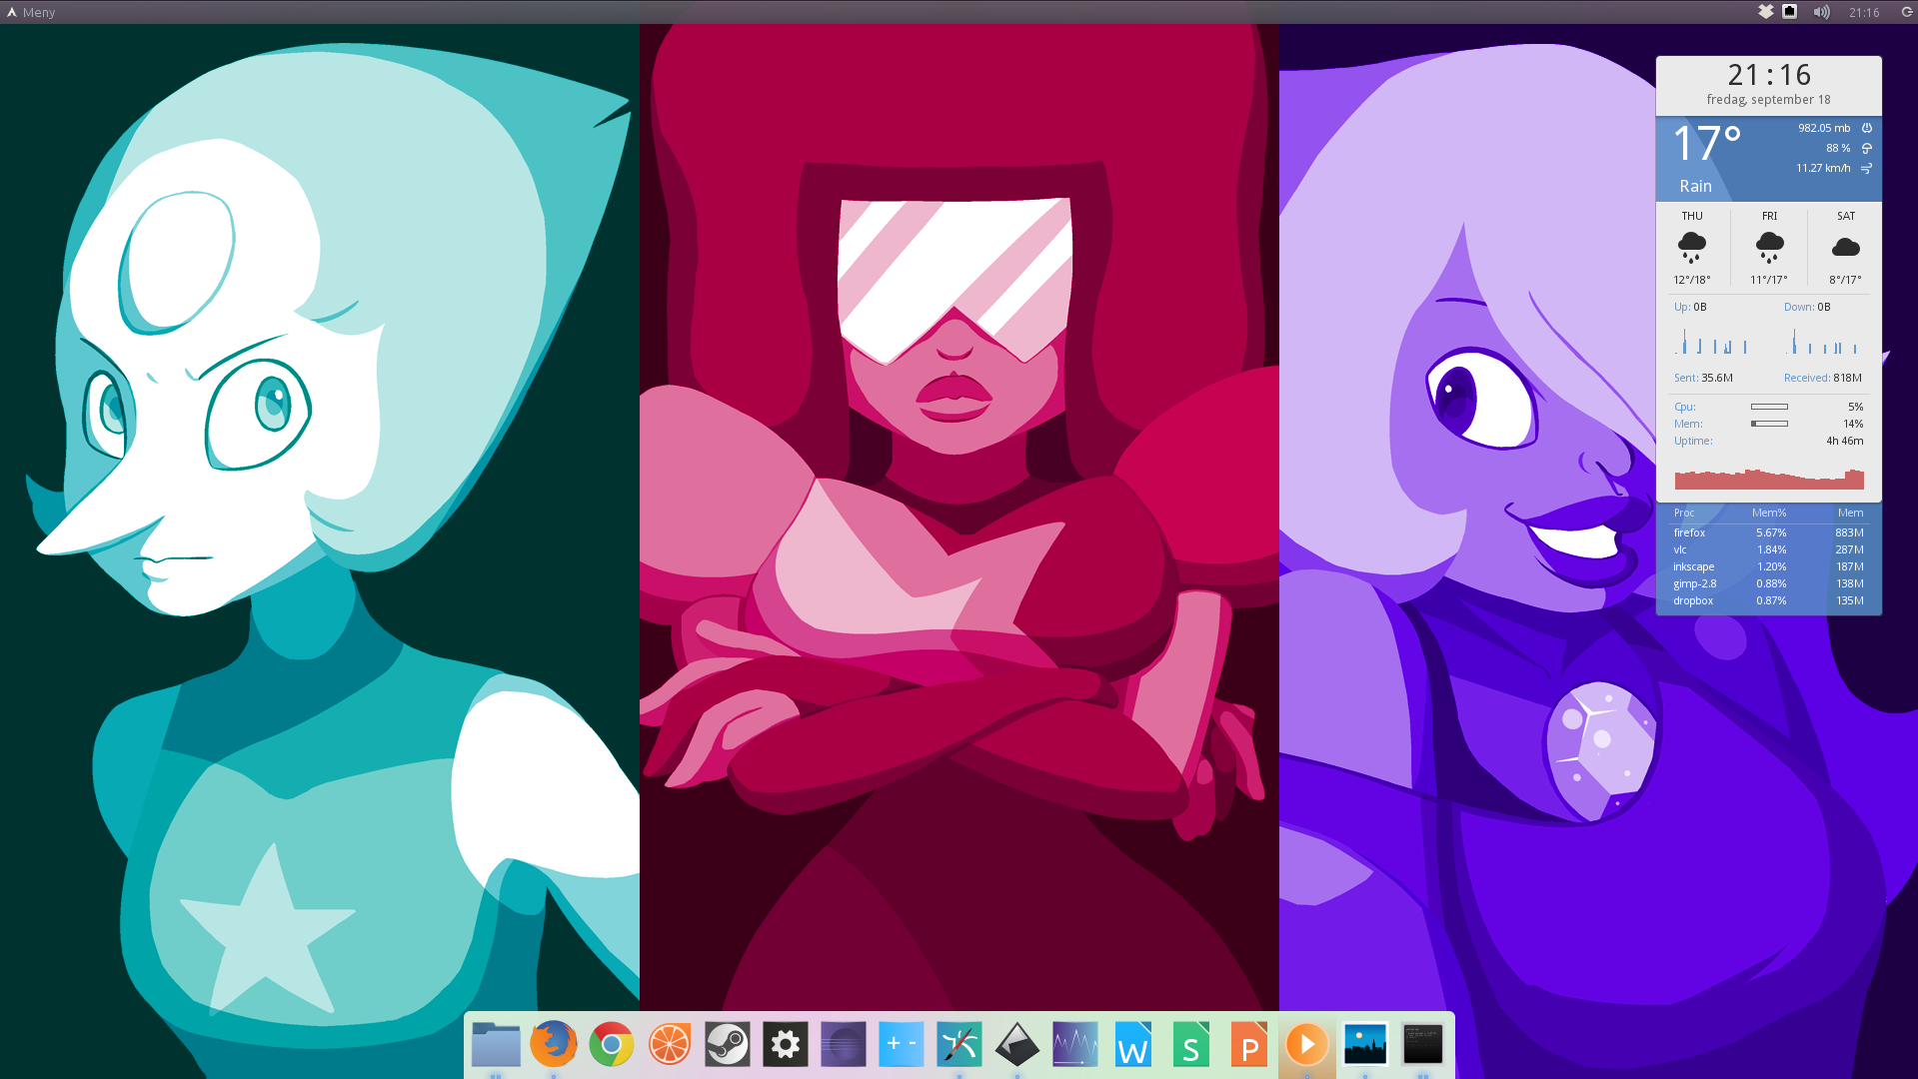Open the orange slice music player icon
Screen dimensions: 1918x1079
(670, 1045)
